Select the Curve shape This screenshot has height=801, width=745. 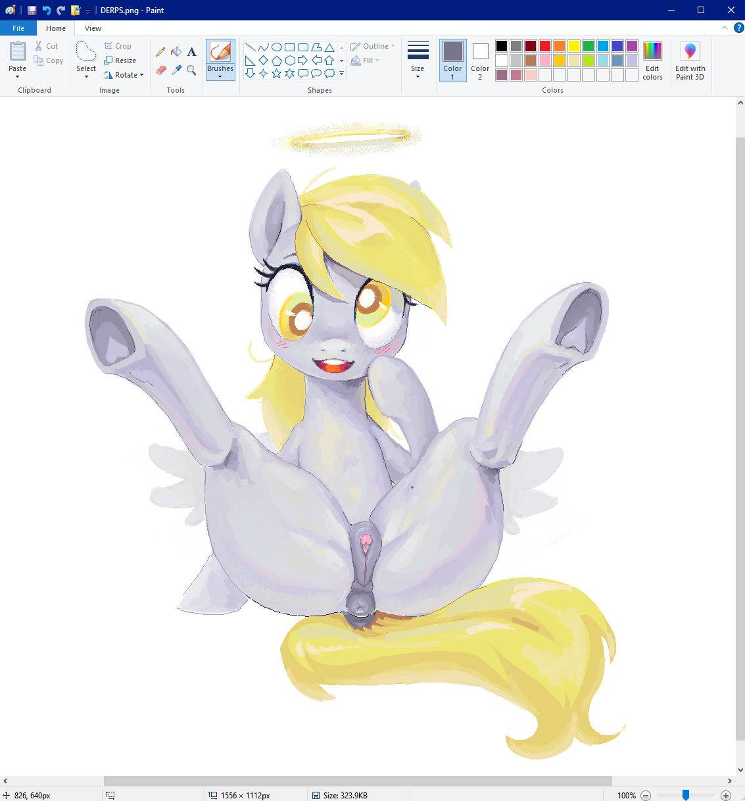pyautogui.click(x=263, y=47)
